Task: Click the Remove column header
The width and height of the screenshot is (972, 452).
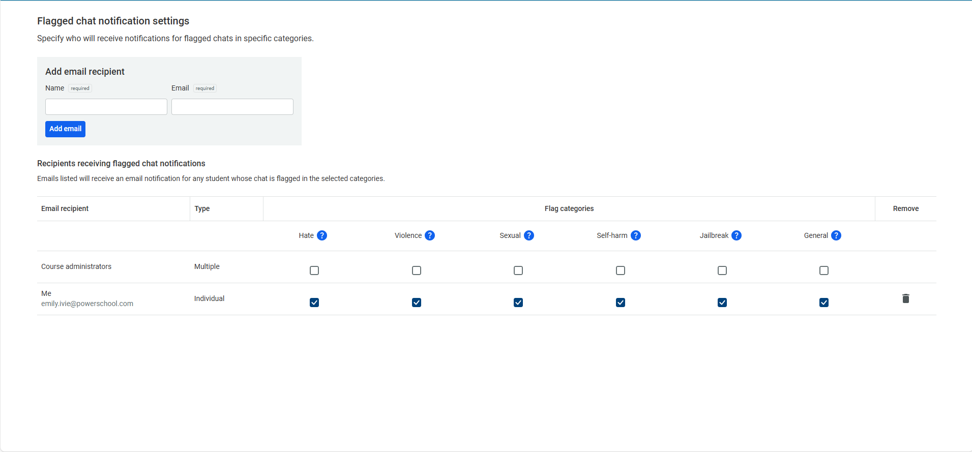Action: [x=906, y=208]
